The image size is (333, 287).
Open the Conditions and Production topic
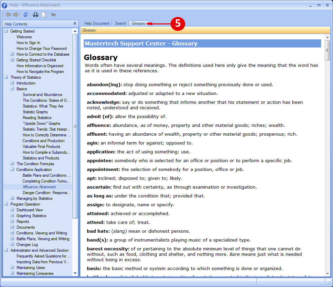click(x=43, y=141)
